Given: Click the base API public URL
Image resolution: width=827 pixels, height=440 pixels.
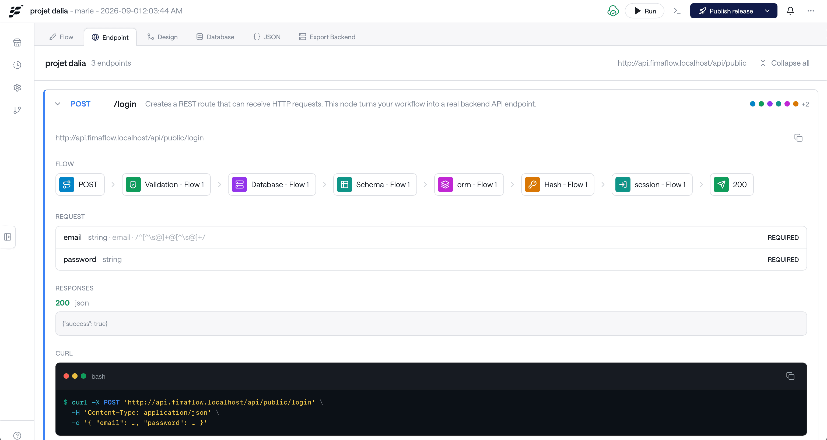Looking at the screenshot, I should point(682,63).
